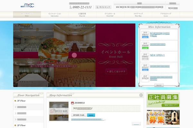The height and width of the screenshot is (128, 193).
Task: Open the 07/31 news link
Action: (160, 66)
